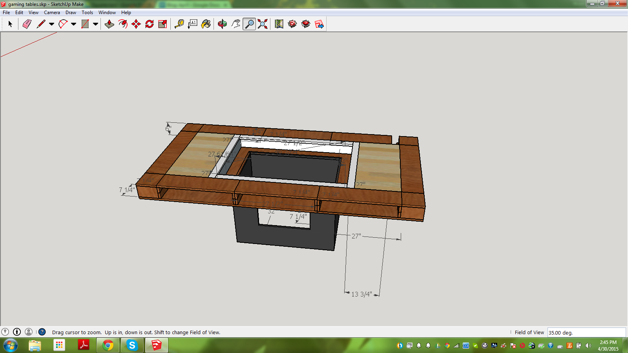Viewport: 628px width, 353px height.
Task: Open the Window menu
Action: click(107, 13)
